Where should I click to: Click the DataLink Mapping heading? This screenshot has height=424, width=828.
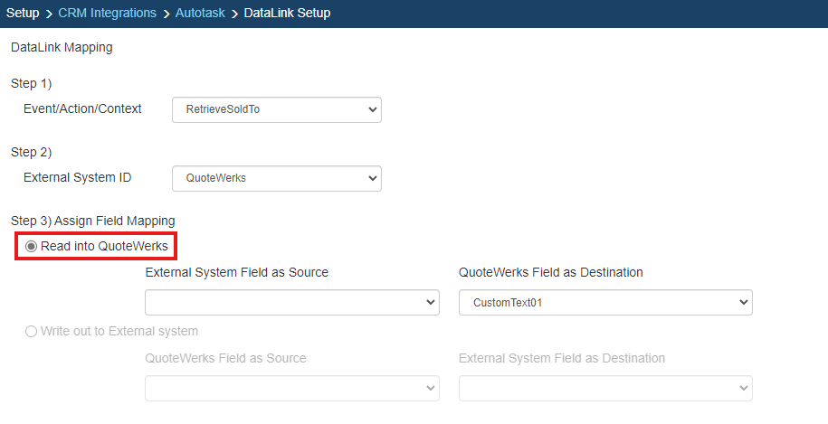pos(62,47)
